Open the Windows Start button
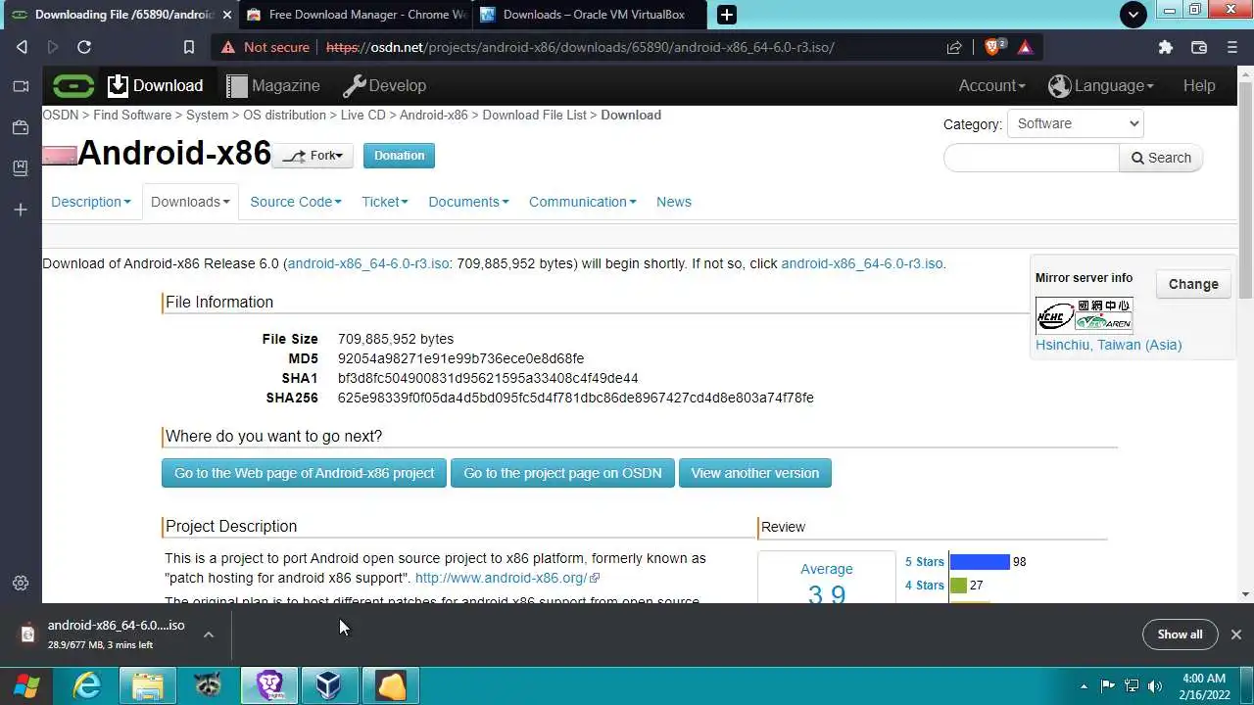This screenshot has height=705, width=1254. tap(25, 685)
